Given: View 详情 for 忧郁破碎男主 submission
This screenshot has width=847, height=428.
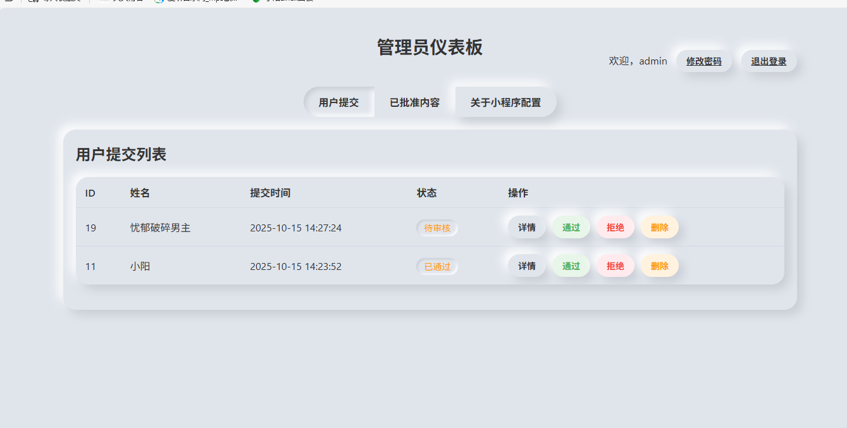Looking at the screenshot, I should pos(526,227).
